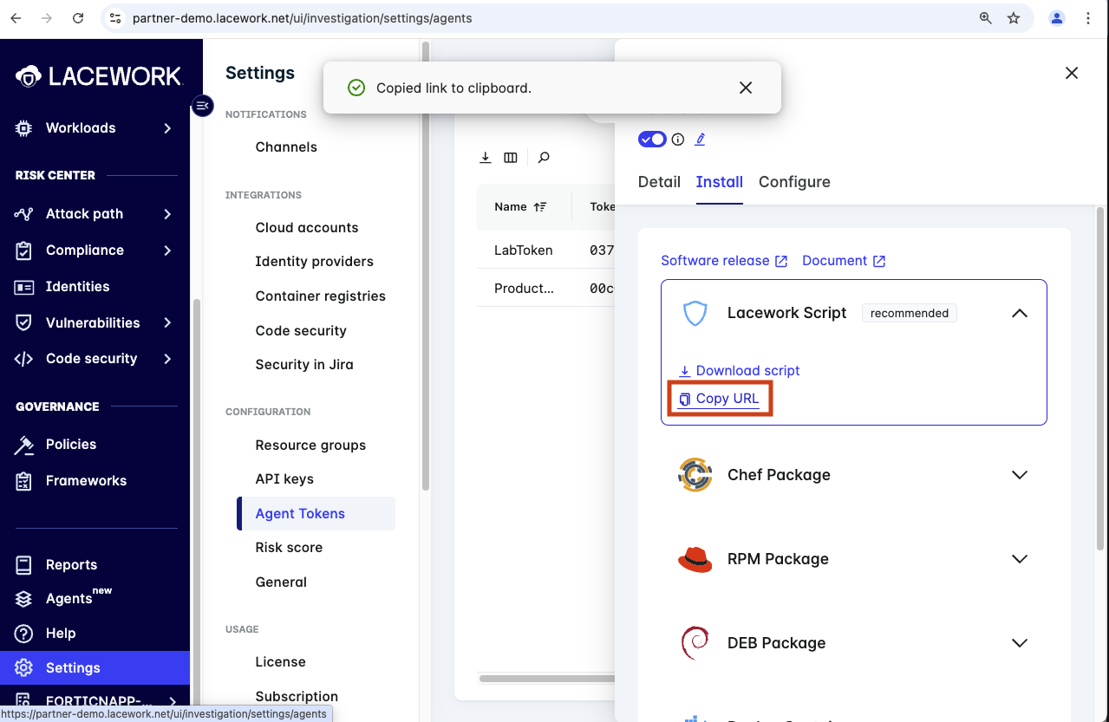1109x722 pixels.
Task: Click the Reports book icon
Action: pyautogui.click(x=24, y=565)
